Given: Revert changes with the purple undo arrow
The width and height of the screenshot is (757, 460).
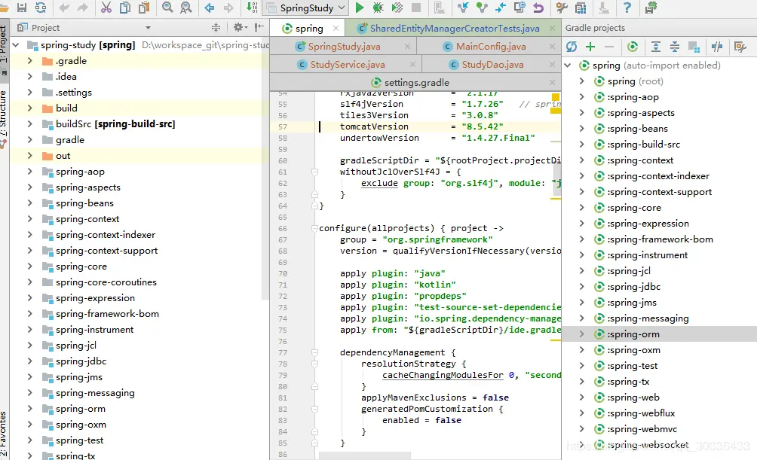Looking at the screenshot, I should 538,8.
